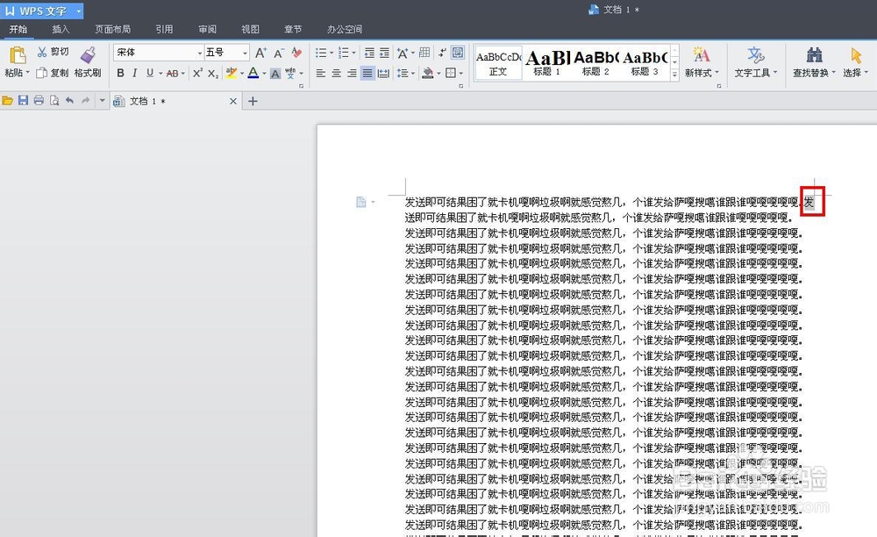This screenshot has width=877, height=537.
Task: Apply the font color (A with underline)
Action: pyautogui.click(x=253, y=73)
